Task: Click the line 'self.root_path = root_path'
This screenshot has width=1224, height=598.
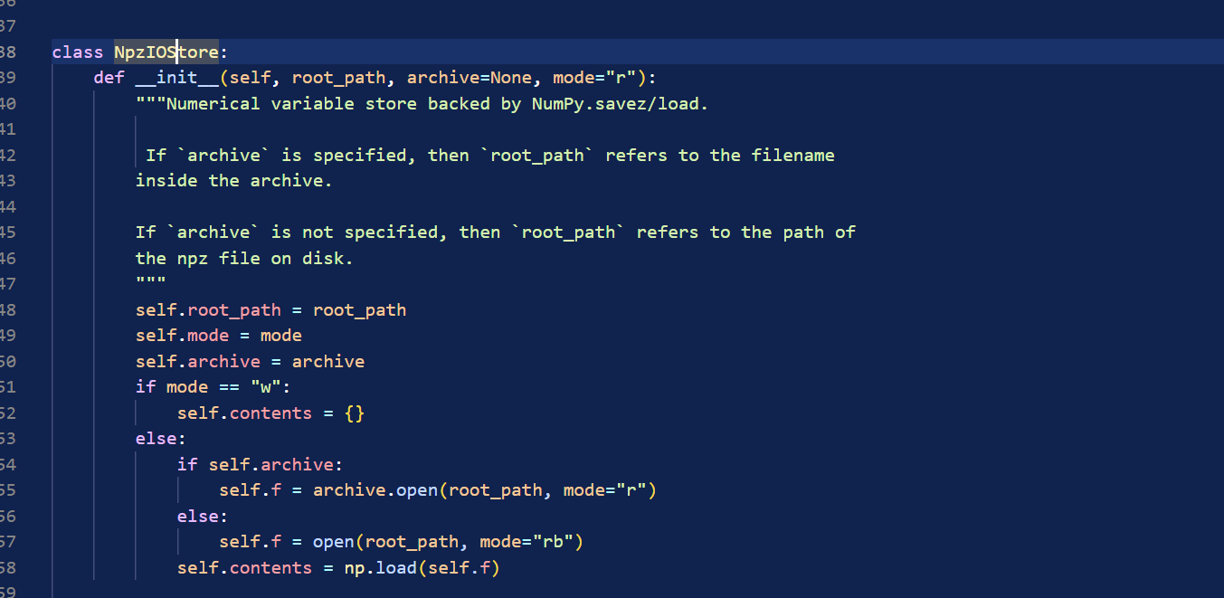Action: pyautogui.click(x=270, y=310)
